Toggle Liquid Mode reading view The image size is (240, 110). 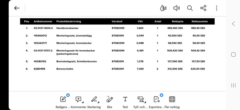click(x=163, y=8)
